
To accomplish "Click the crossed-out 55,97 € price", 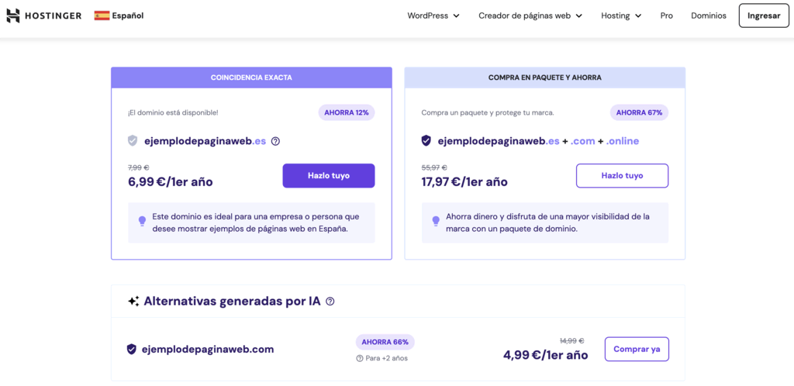I will (x=434, y=167).
